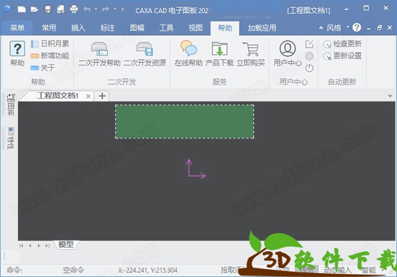The image size is (397, 277).
Task: Click the Save icon in quick access toolbar
Action: point(48,10)
